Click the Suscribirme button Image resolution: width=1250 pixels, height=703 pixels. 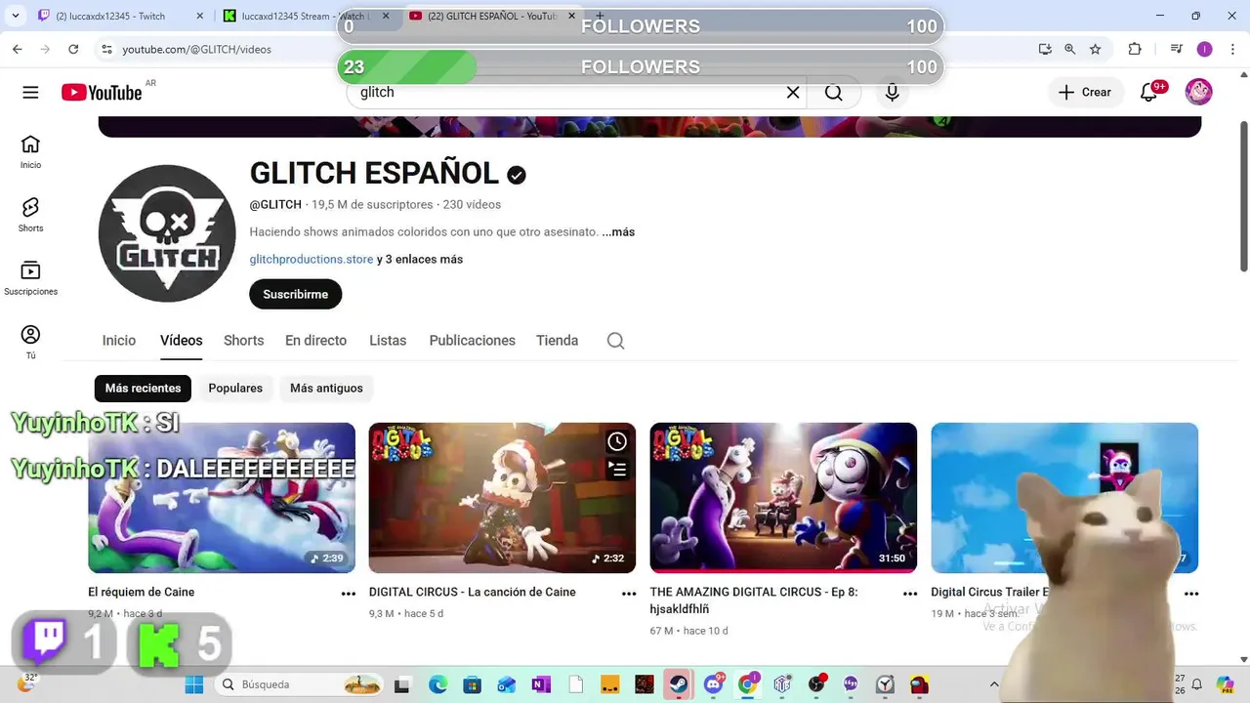coord(295,294)
